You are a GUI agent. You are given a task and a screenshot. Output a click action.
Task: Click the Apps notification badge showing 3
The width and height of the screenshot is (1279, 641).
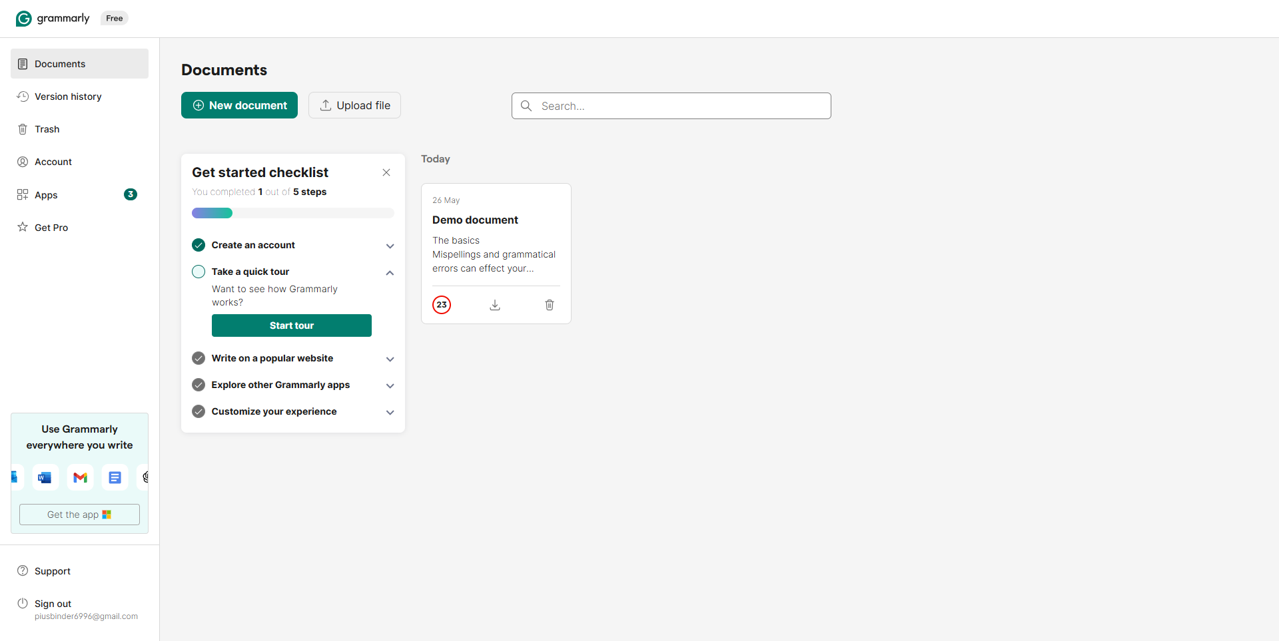[131, 194]
